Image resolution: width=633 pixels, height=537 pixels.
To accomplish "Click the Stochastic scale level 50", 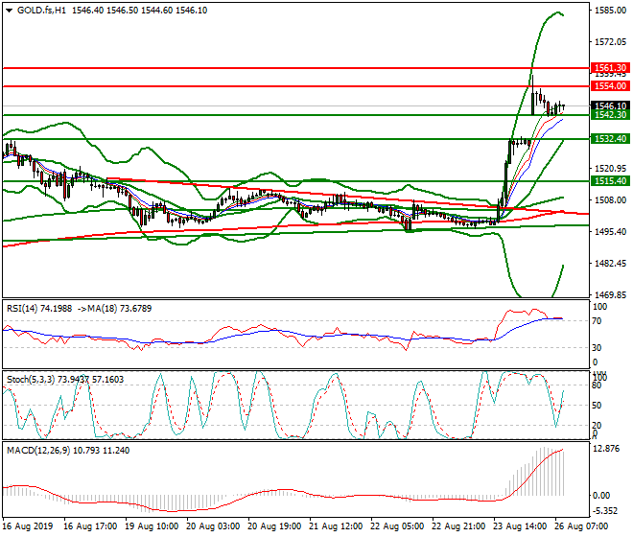I will (597, 406).
